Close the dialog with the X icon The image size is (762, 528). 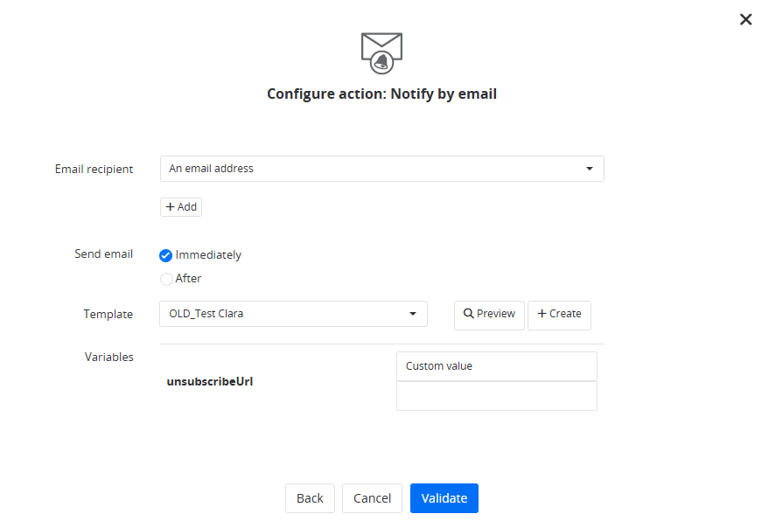coord(745,19)
